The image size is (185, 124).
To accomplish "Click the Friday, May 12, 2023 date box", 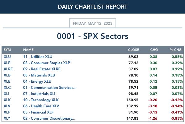I will (93, 23).
